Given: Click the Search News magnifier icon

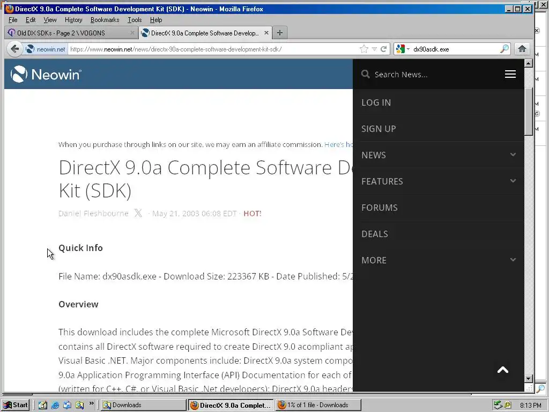Looking at the screenshot, I should pyautogui.click(x=366, y=74).
